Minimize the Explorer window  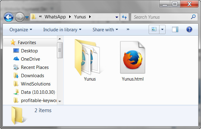pos(165,4)
